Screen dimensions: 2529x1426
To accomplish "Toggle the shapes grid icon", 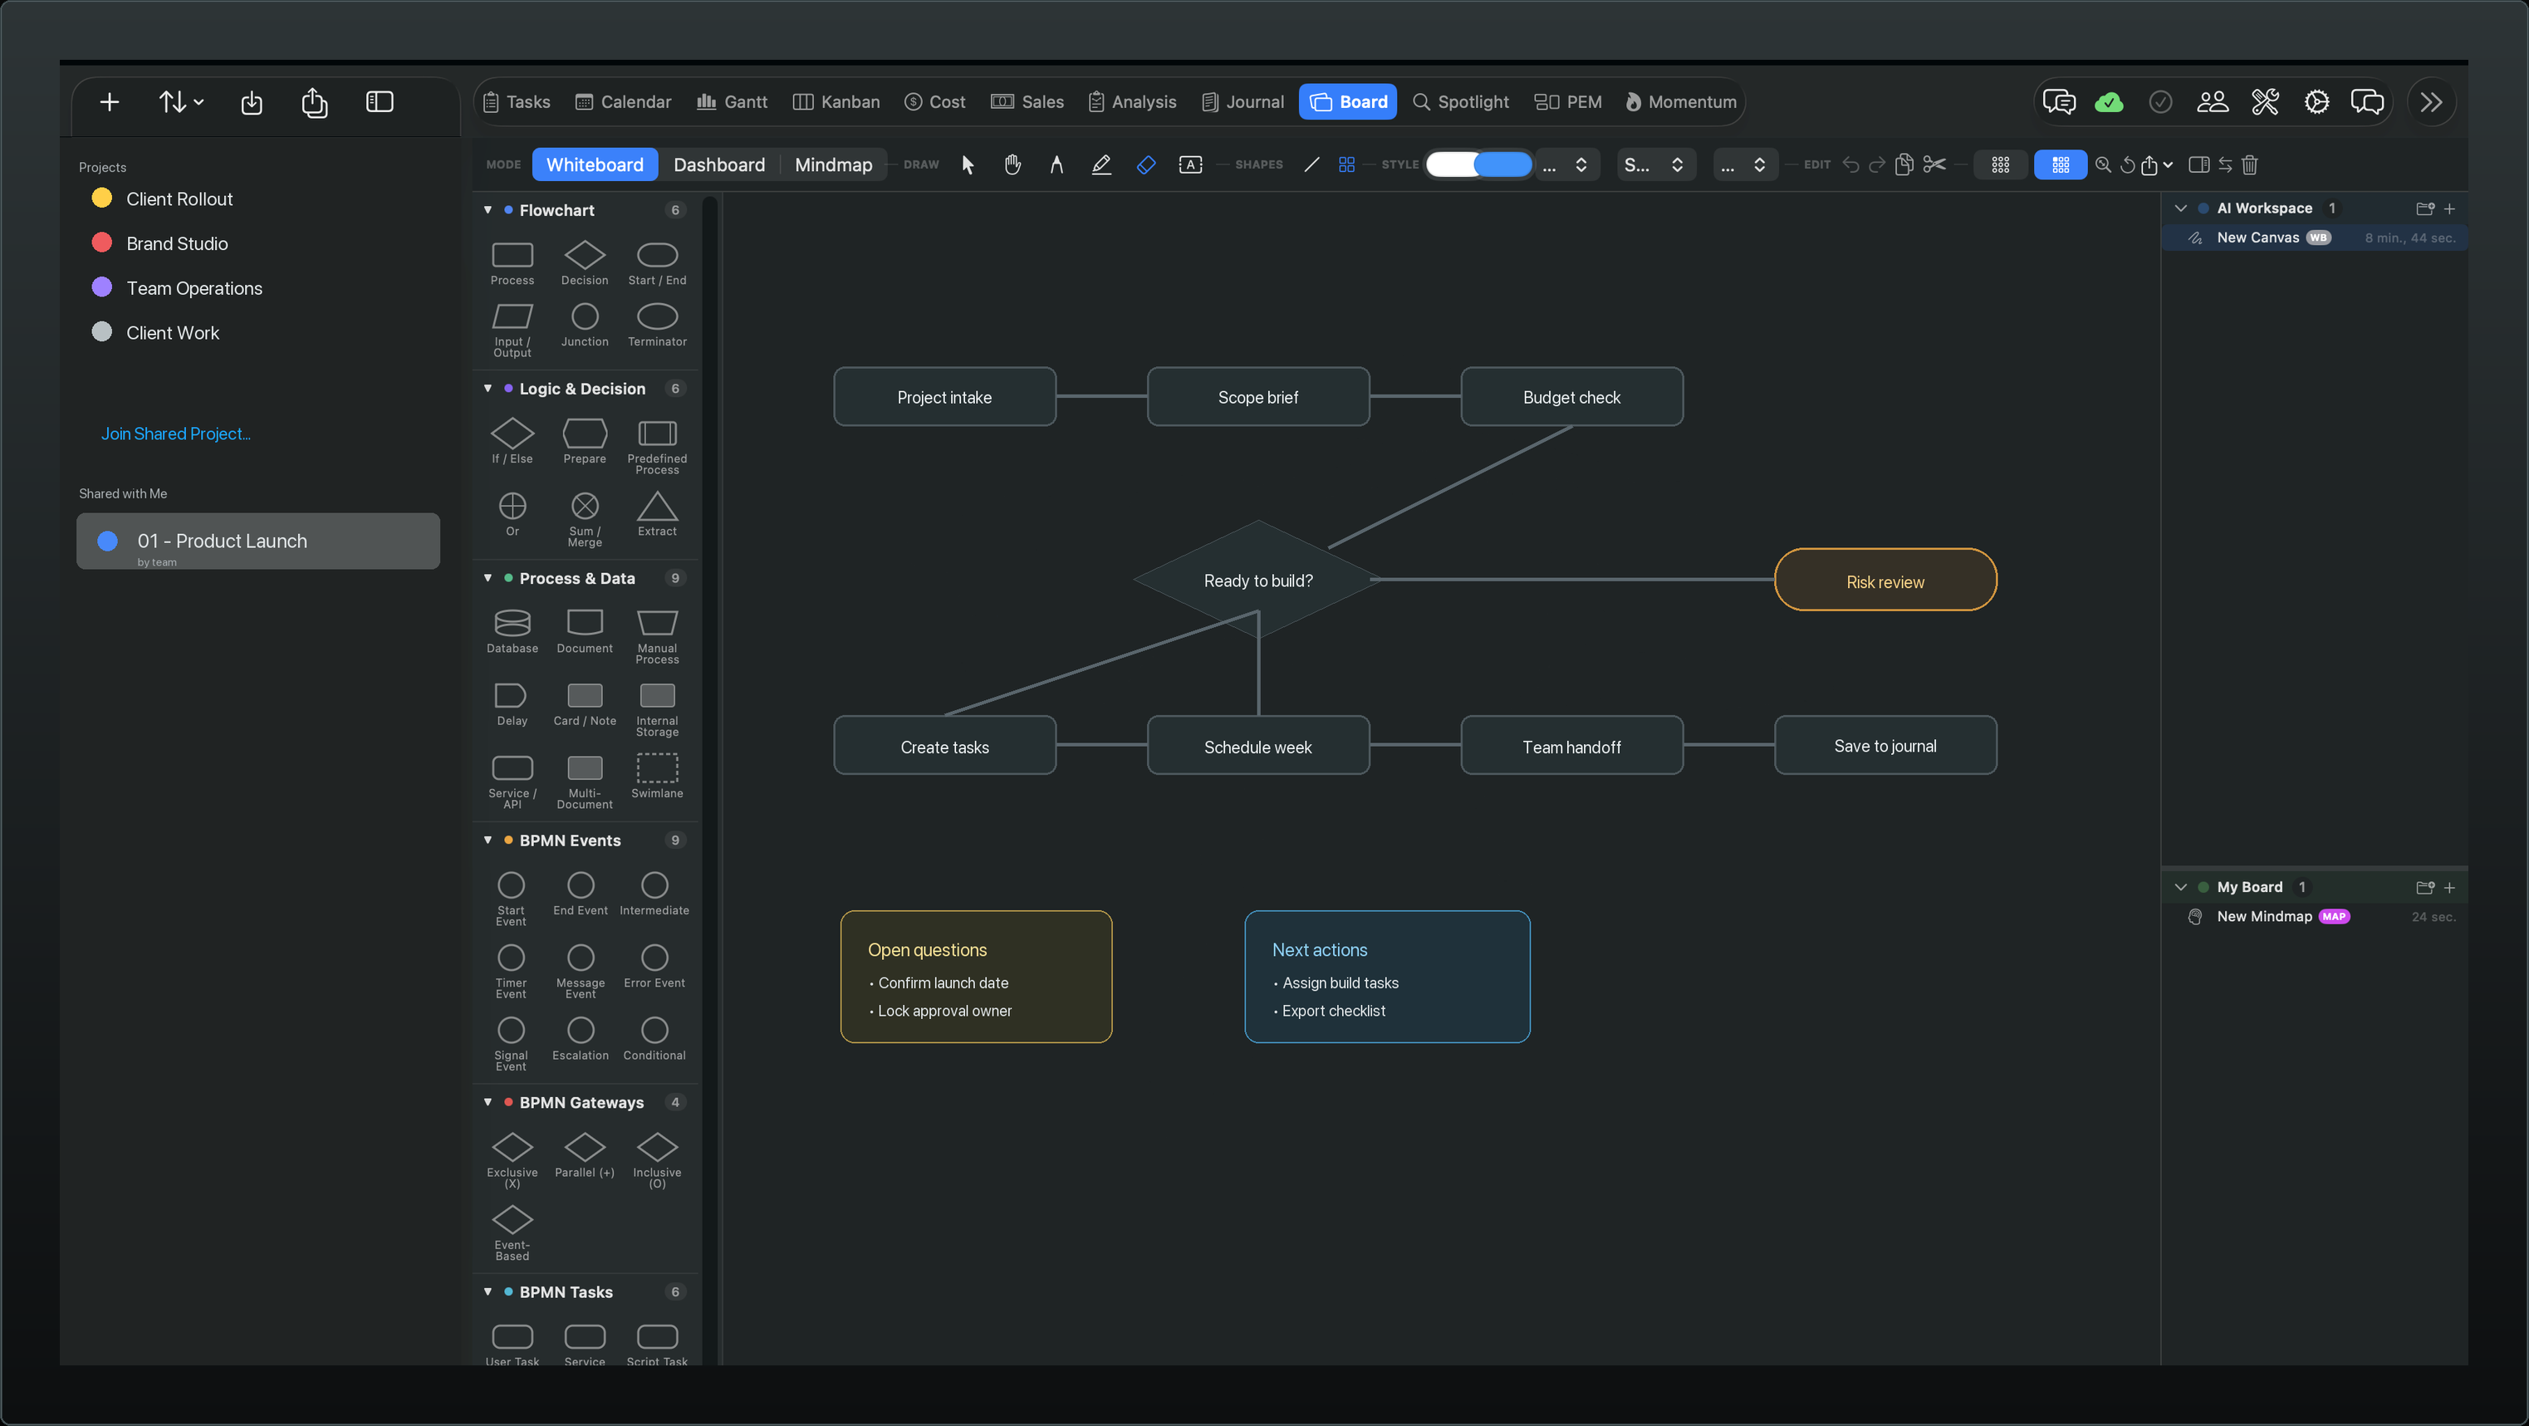I will [x=1347, y=165].
